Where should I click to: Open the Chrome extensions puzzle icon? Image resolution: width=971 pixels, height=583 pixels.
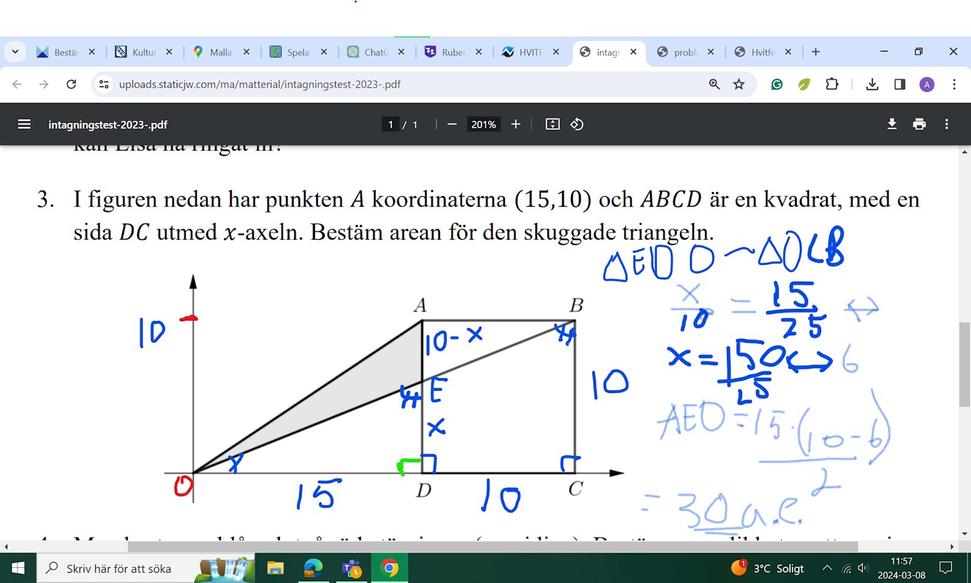pyautogui.click(x=832, y=84)
